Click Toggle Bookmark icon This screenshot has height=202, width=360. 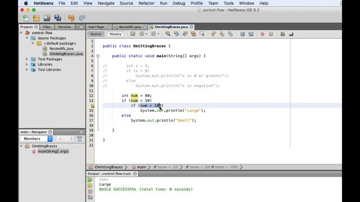230,34
